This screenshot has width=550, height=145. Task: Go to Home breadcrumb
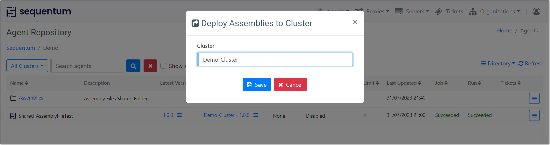point(505,30)
